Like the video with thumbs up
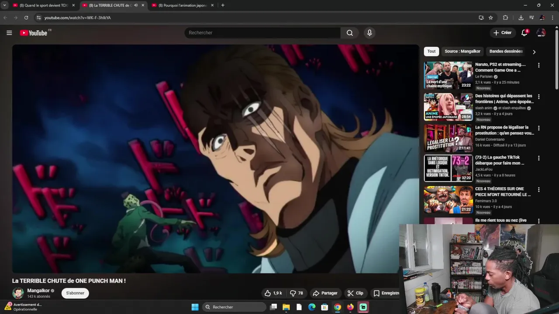Viewport: 559px width, 314px height. (x=273, y=293)
